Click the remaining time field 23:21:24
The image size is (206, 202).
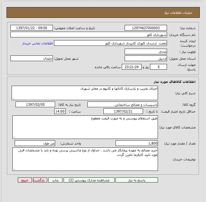(131, 67)
